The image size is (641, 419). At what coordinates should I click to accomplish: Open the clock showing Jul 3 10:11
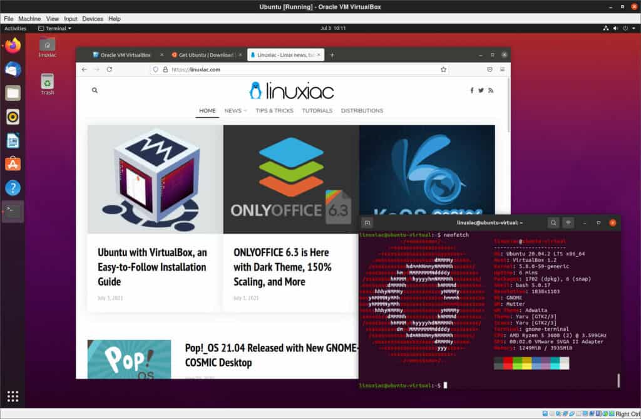click(x=333, y=28)
